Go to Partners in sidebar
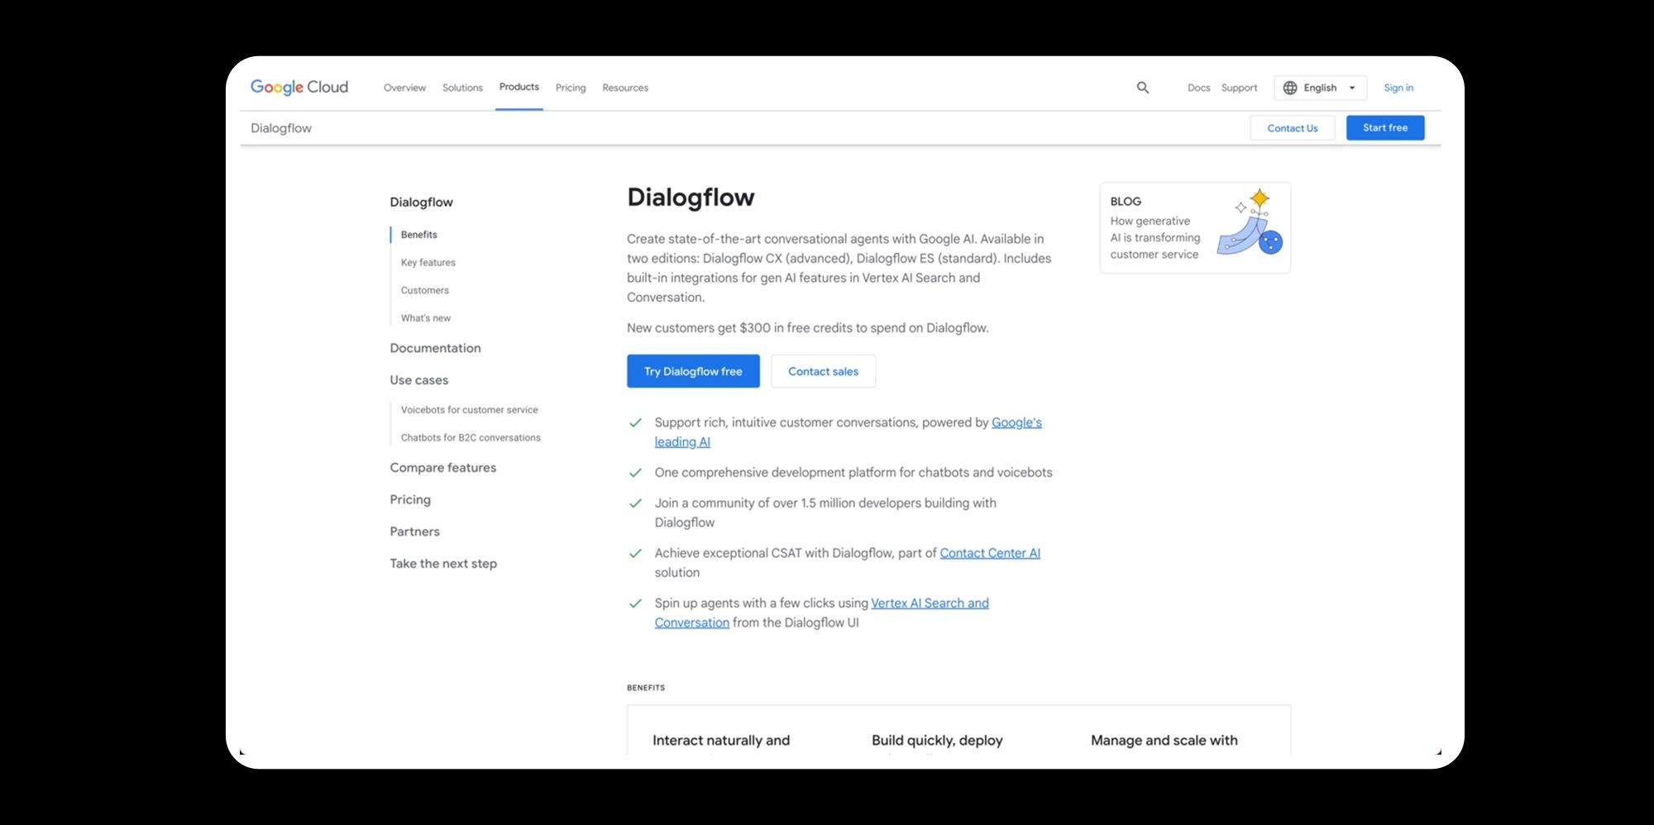Image resolution: width=1654 pixels, height=825 pixels. point(414,532)
